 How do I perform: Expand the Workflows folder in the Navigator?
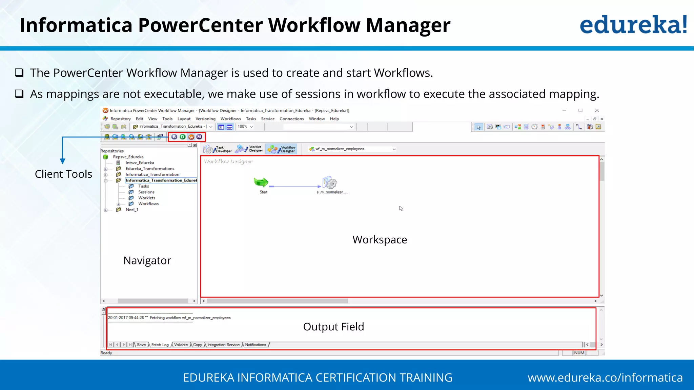click(118, 204)
